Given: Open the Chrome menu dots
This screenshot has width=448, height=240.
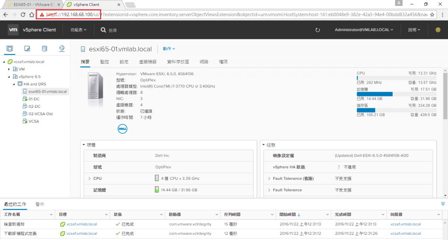Looking at the screenshot, I should tap(442, 14).
